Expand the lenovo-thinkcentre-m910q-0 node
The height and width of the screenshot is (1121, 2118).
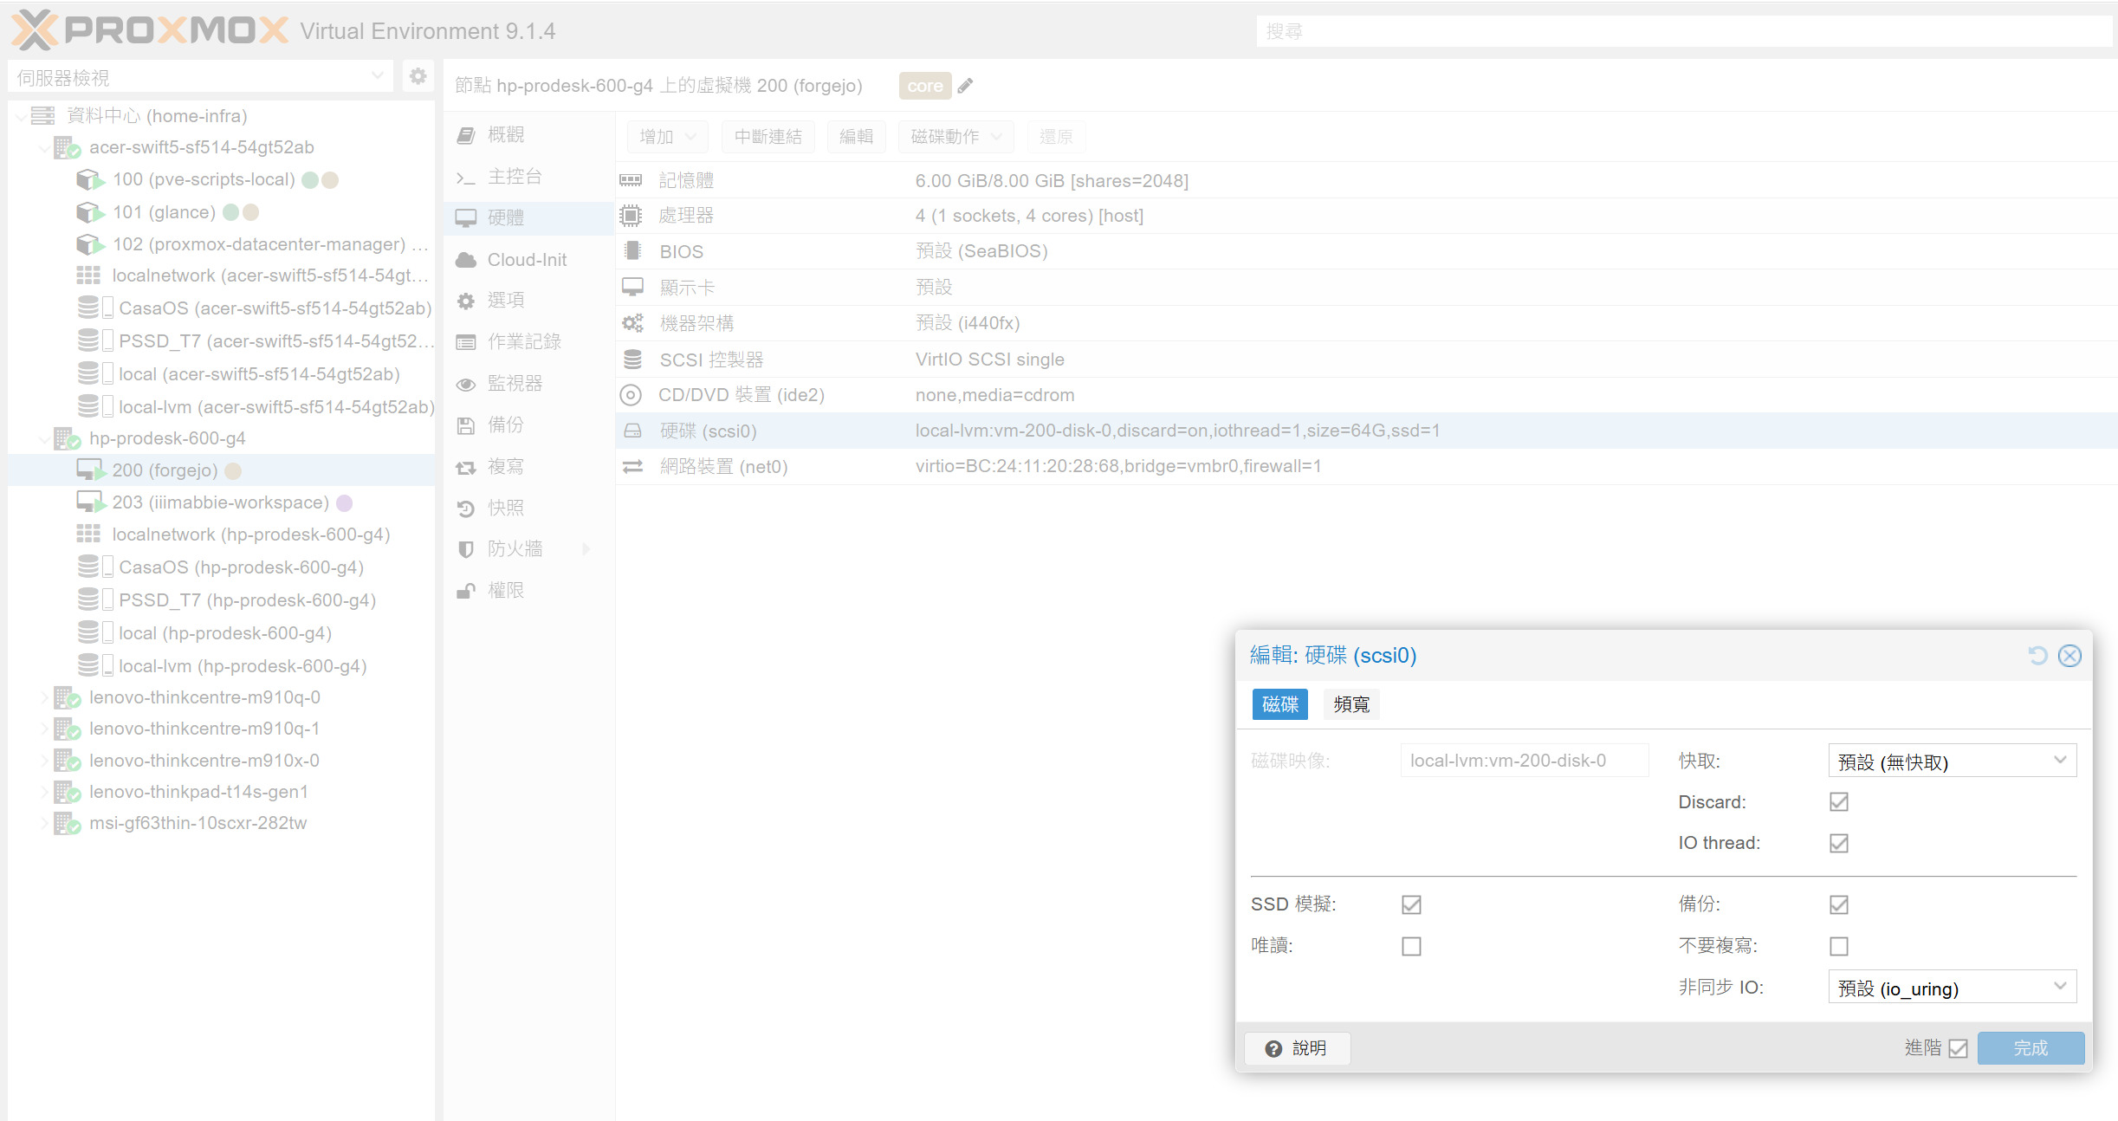44,697
